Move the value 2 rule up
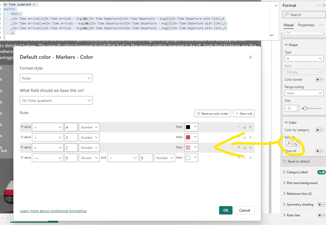This screenshot has height=225, width=326. [x=239, y=147]
